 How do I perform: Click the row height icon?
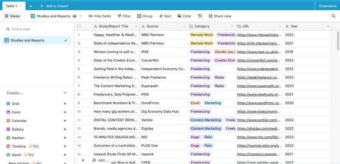(200, 16)
